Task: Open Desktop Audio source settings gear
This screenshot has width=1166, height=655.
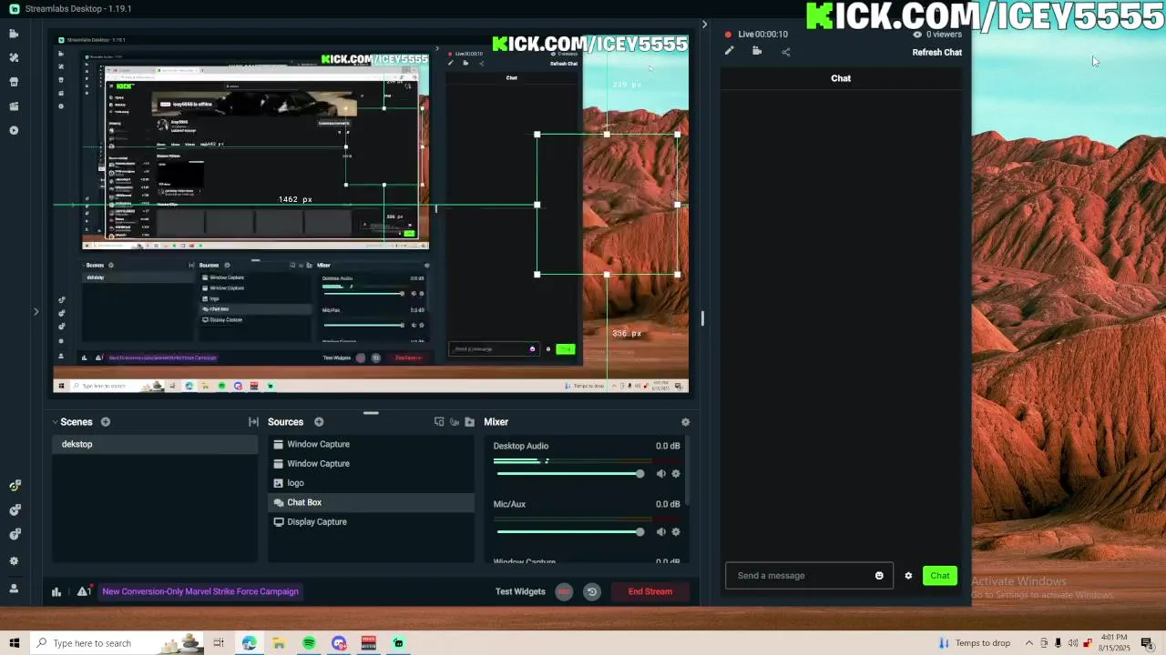Action: [x=676, y=474]
